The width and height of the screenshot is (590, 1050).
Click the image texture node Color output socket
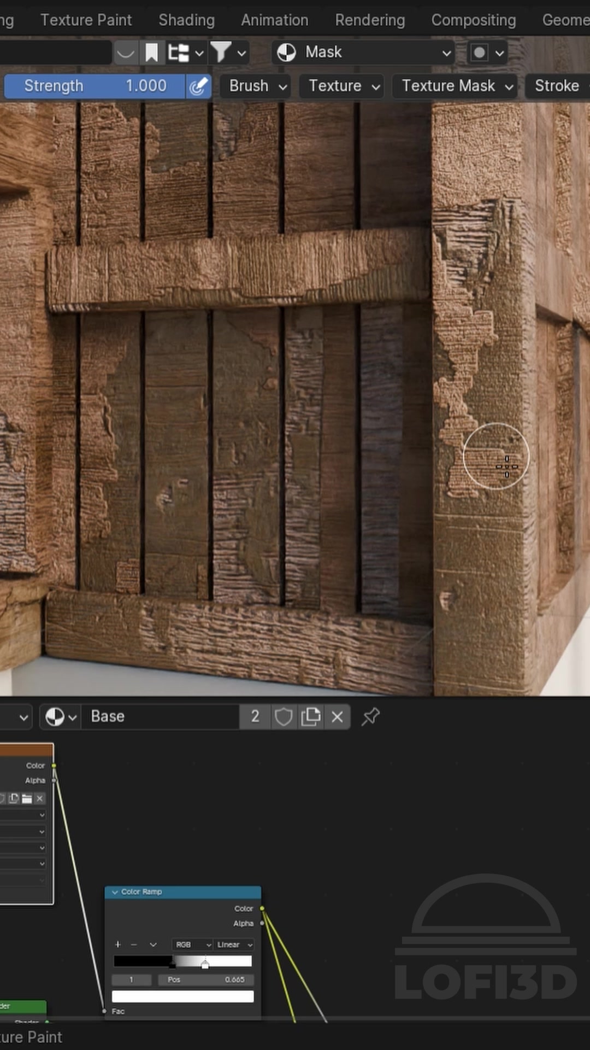click(54, 766)
